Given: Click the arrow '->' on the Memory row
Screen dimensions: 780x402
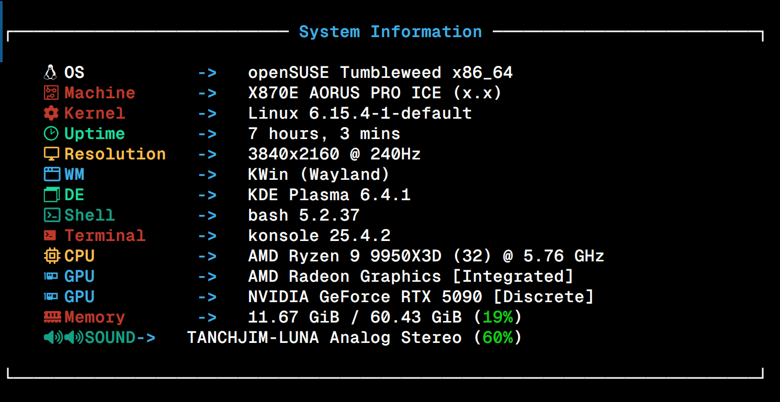Looking at the screenshot, I should [207, 317].
